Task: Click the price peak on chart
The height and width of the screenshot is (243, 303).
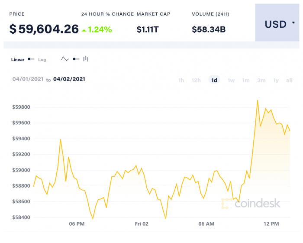Action: 258,100
